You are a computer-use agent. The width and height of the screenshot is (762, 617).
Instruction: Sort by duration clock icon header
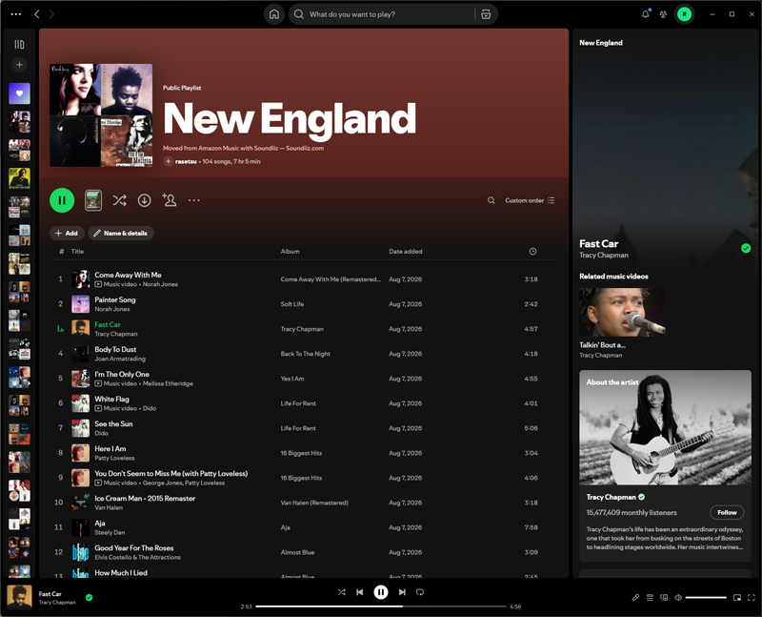point(533,251)
